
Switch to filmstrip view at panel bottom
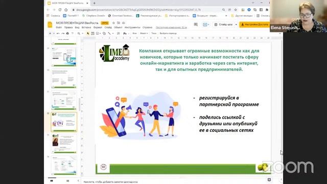click(x=52, y=180)
